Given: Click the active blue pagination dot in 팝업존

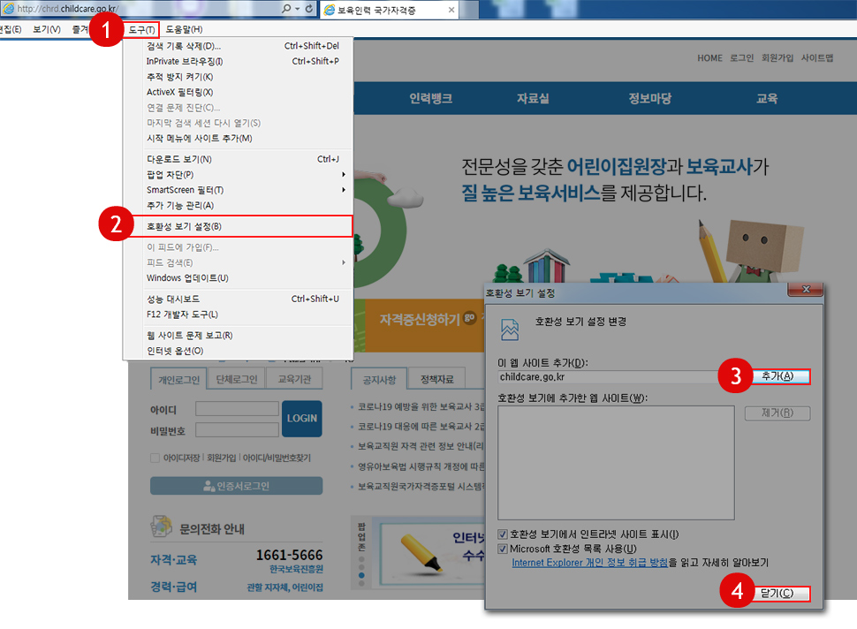Looking at the screenshot, I should tap(360, 575).
